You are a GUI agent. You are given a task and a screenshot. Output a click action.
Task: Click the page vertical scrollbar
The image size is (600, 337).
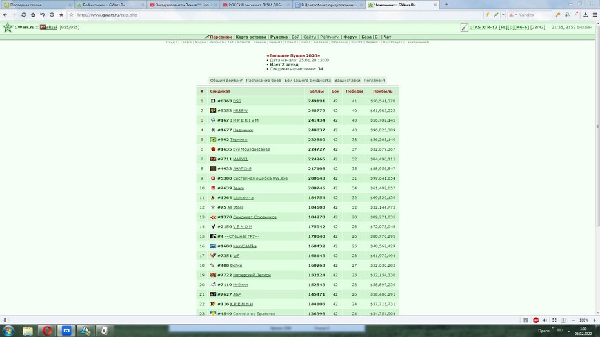(597, 126)
